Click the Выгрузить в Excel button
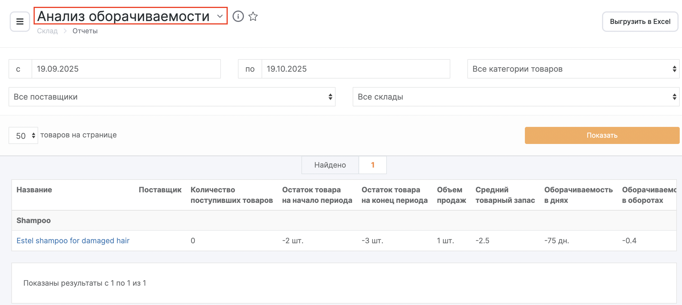 pos(640,22)
